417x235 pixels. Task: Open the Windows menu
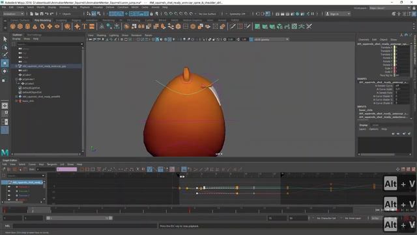(x=65, y=7)
